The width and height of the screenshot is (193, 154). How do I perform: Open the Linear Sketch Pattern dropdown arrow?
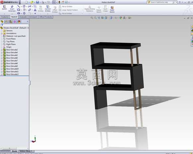(82, 10)
